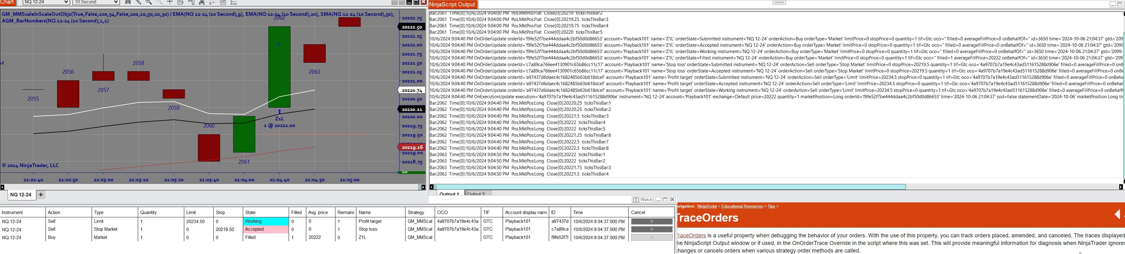Click the red candle bar 2056
This screenshot has width=1125, height=254.
(x=68, y=94)
